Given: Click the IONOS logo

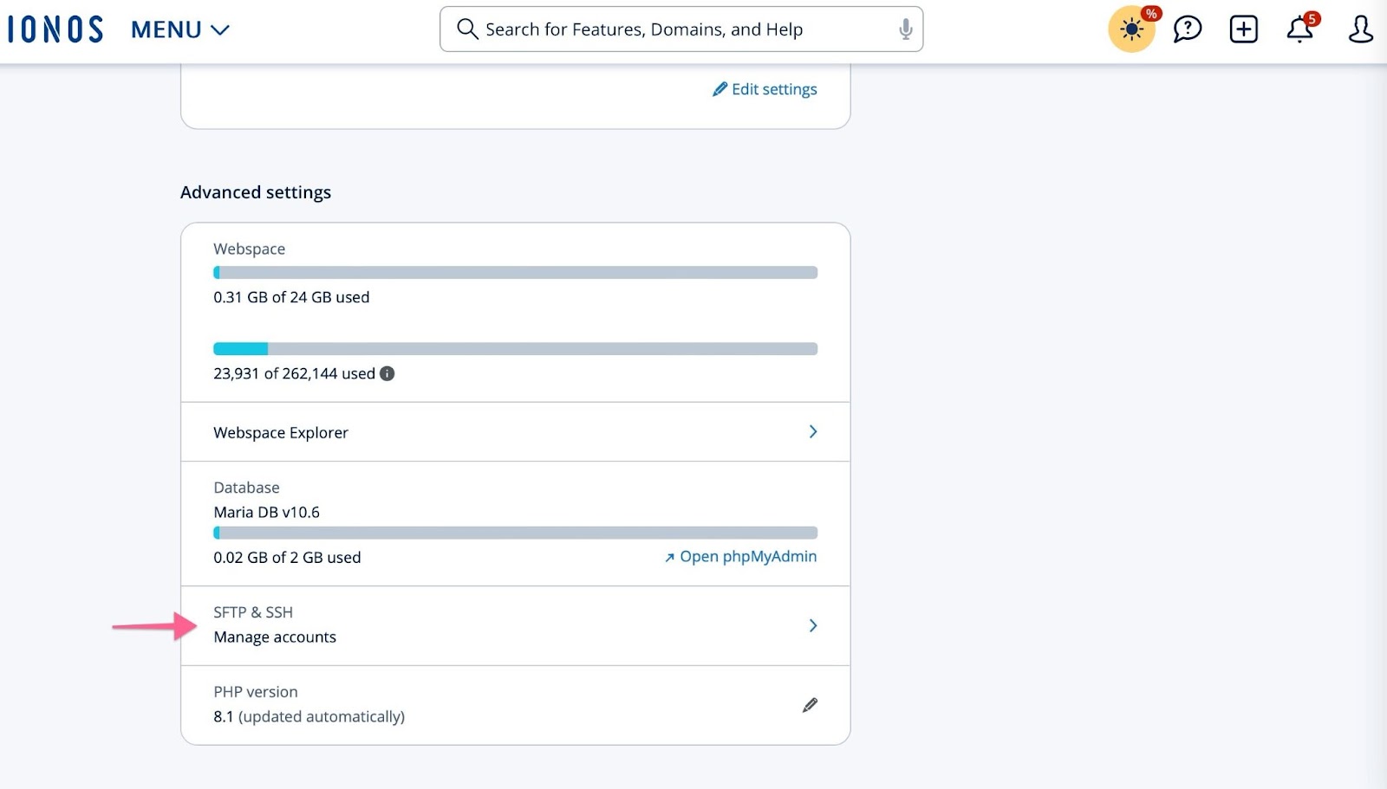Looking at the screenshot, I should click(55, 29).
